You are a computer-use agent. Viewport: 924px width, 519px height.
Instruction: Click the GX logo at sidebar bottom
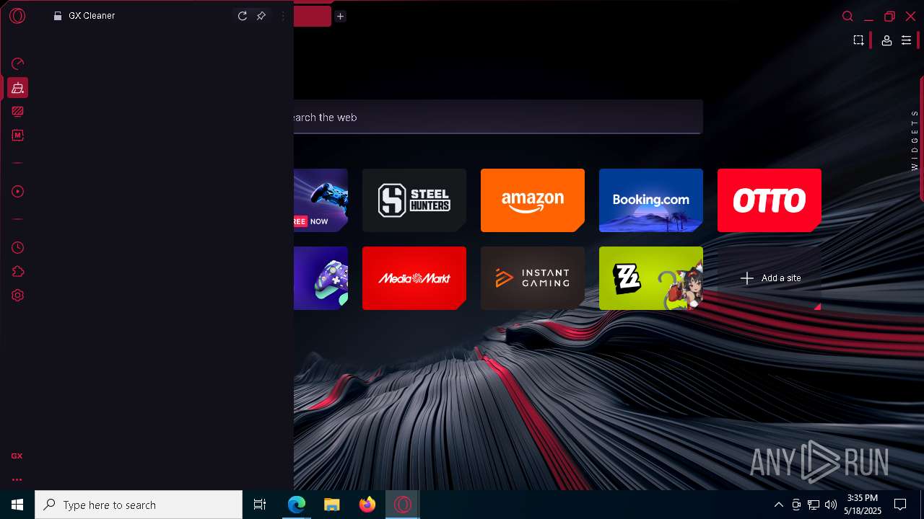pos(17,456)
